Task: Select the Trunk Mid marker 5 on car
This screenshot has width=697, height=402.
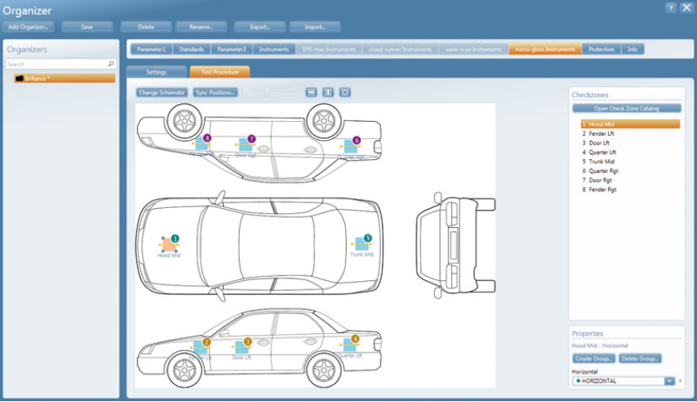Action: point(368,239)
